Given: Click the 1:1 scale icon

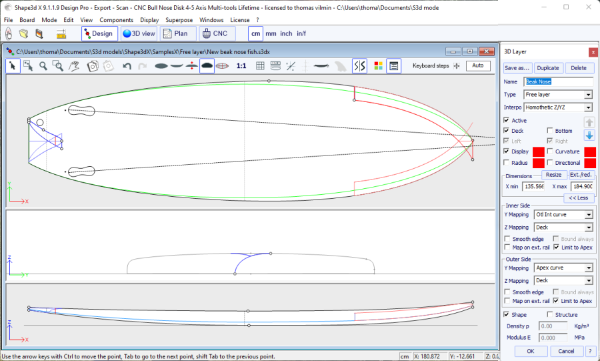Looking at the screenshot, I should coord(241,65).
